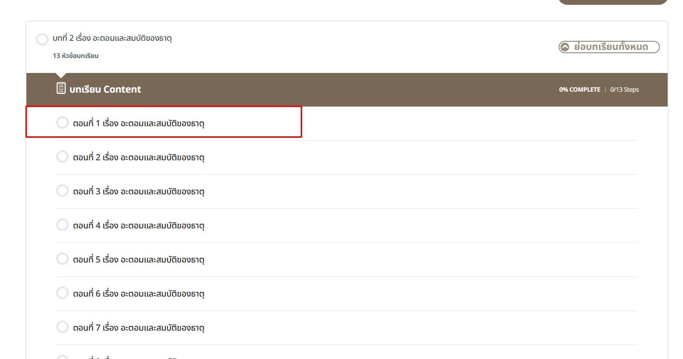Open the ตอนที่ 6 lesson title link
Image resolution: width=683 pixels, height=359 pixels.
(139, 294)
